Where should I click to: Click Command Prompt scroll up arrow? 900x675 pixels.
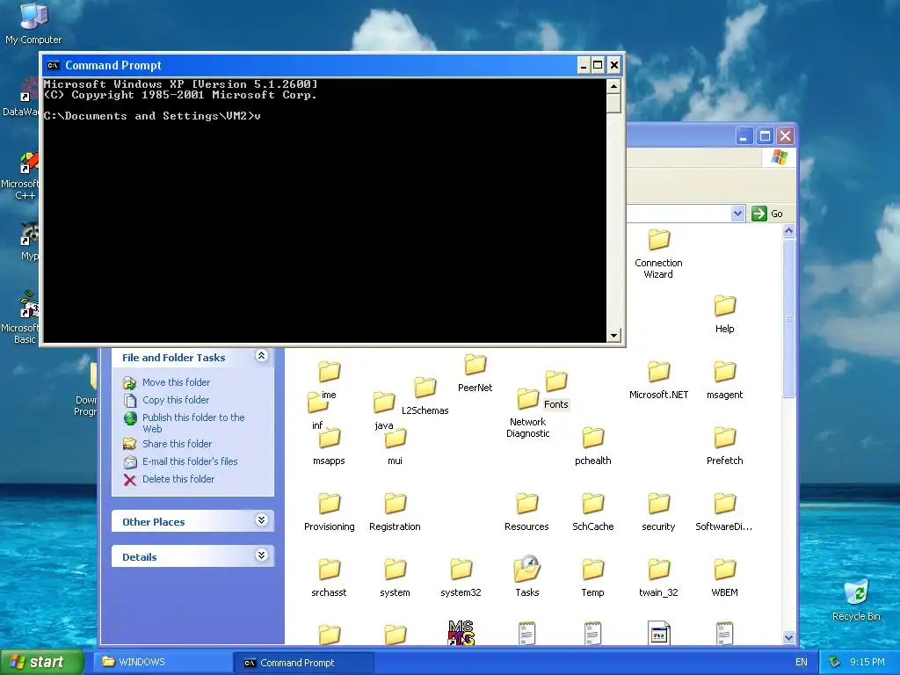click(613, 86)
